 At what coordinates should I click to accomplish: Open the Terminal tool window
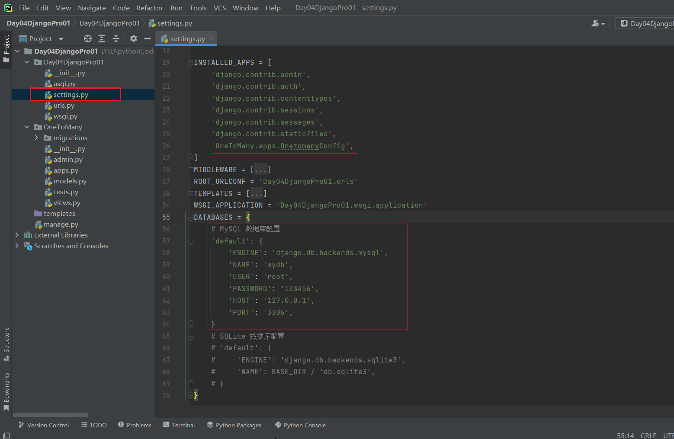click(x=179, y=425)
